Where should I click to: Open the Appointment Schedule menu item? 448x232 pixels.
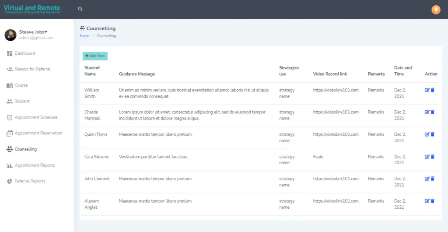coord(37,117)
